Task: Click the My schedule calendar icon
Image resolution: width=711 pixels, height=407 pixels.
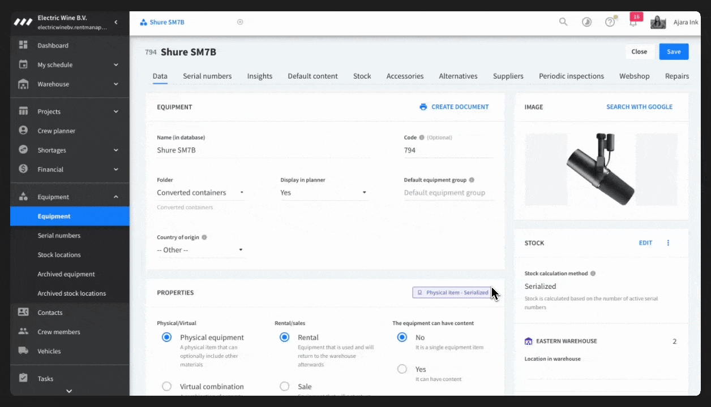Action: [23, 64]
